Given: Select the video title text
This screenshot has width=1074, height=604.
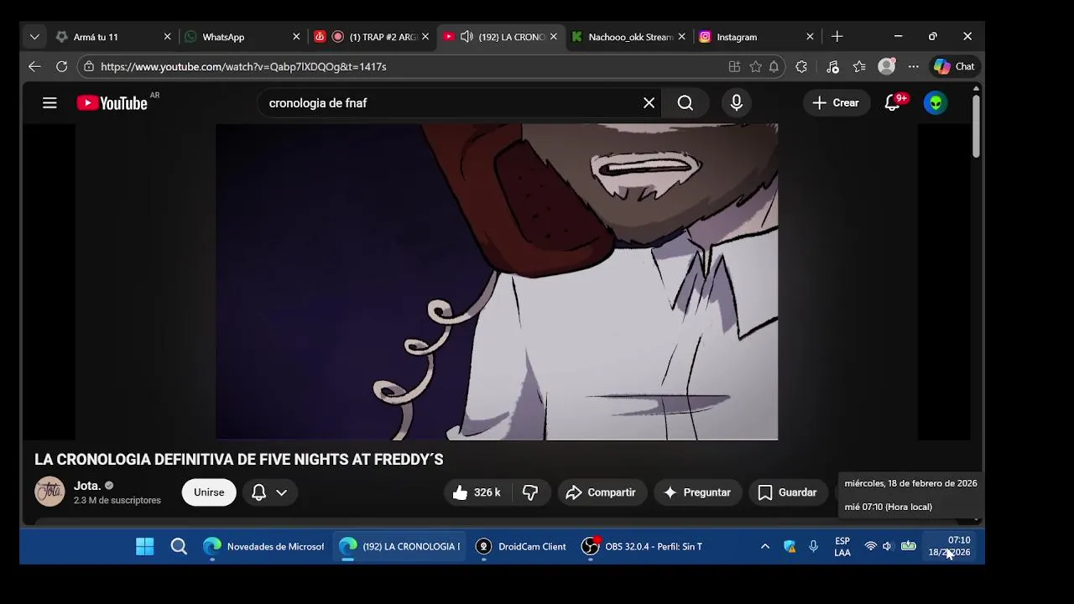Looking at the screenshot, I should [238, 460].
